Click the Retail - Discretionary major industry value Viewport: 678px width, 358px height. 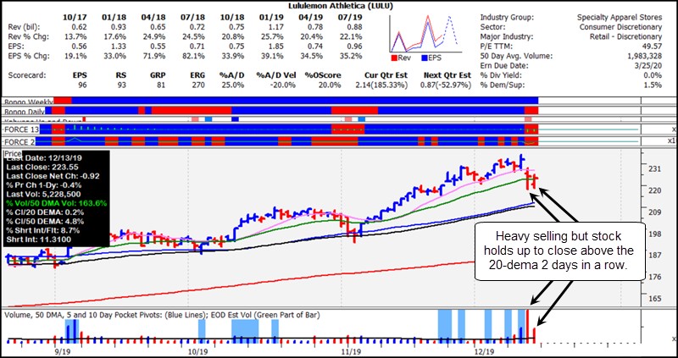pos(625,36)
